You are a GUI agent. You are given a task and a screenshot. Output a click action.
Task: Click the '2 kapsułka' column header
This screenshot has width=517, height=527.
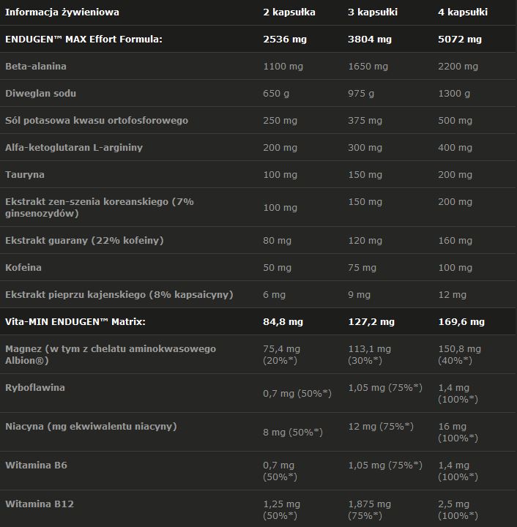click(289, 12)
